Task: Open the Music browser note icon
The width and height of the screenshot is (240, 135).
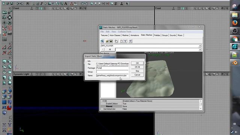Action: 42,3
